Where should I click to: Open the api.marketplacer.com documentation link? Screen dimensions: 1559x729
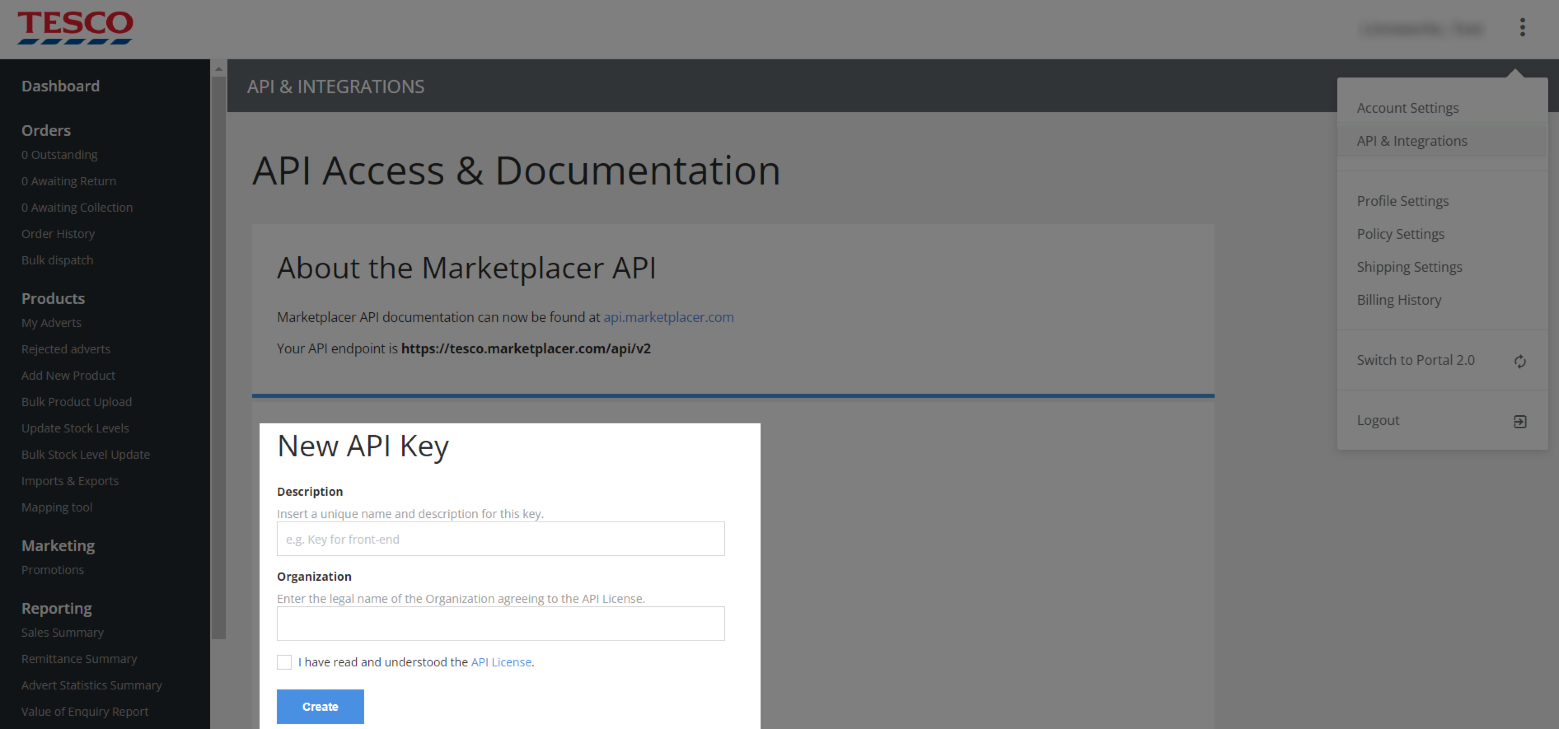[x=668, y=317]
